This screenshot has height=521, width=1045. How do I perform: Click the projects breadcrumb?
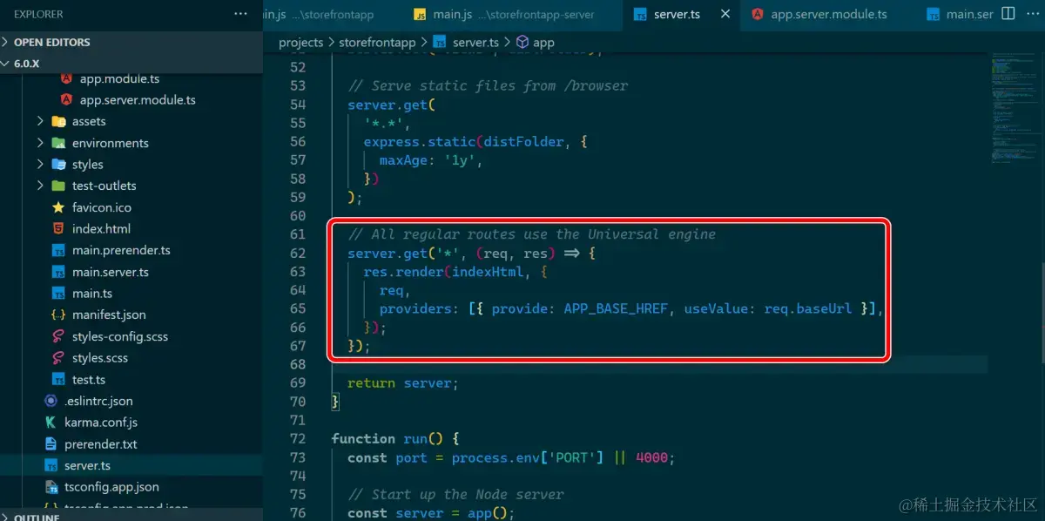pyautogui.click(x=301, y=42)
